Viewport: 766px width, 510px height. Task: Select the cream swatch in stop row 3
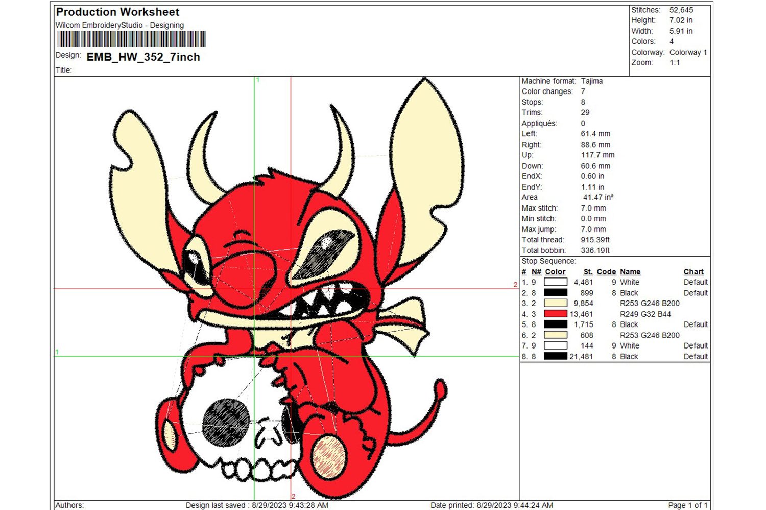pyautogui.click(x=556, y=304)
